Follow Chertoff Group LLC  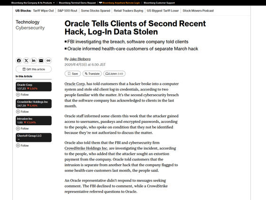22,145
